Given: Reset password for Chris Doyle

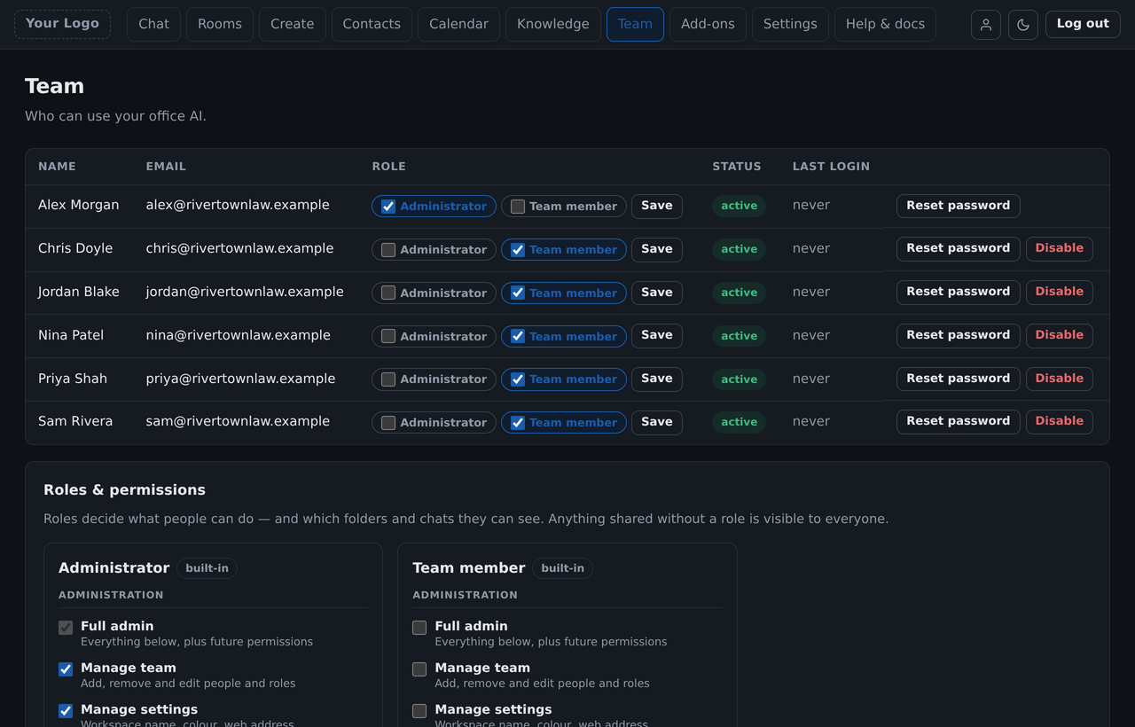Looking at the screenshot, I should click(959, 248).
